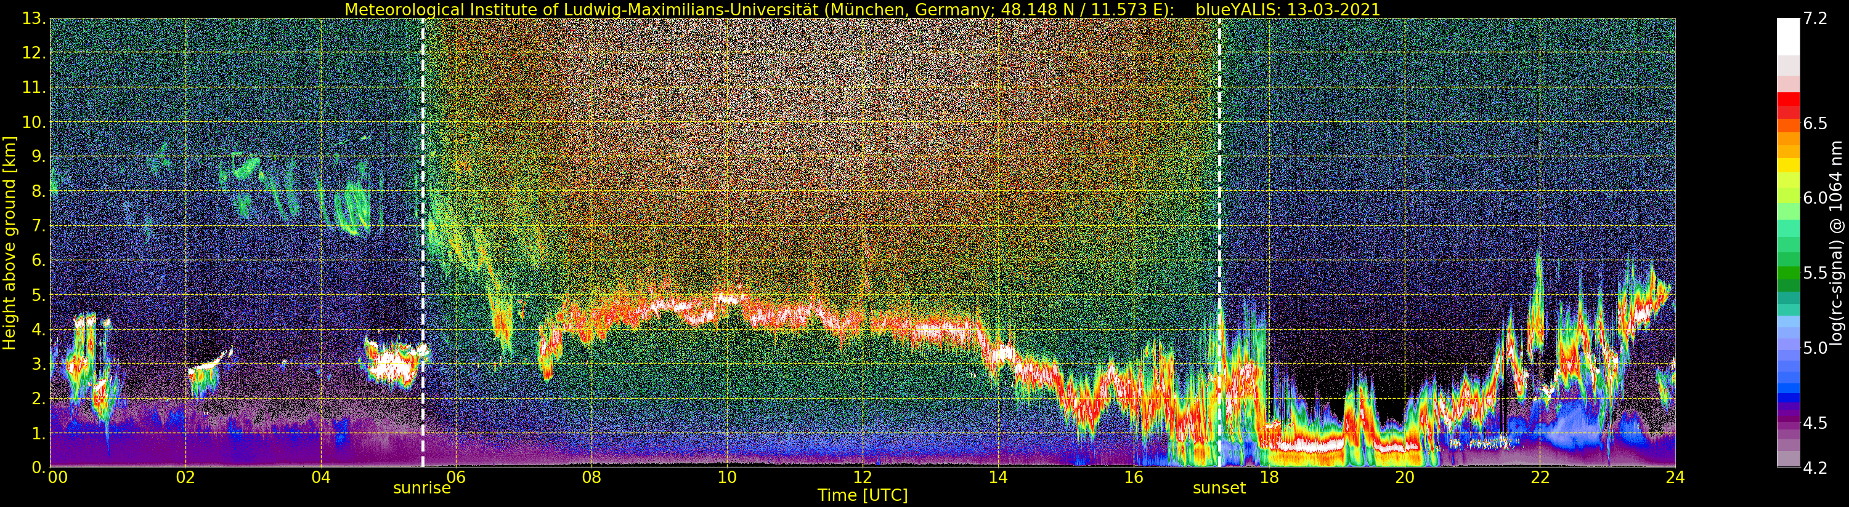Viewport: 1849px width, 507px height.
Task: Click the "13." tick on the height axis
Action: click(35, 18)
